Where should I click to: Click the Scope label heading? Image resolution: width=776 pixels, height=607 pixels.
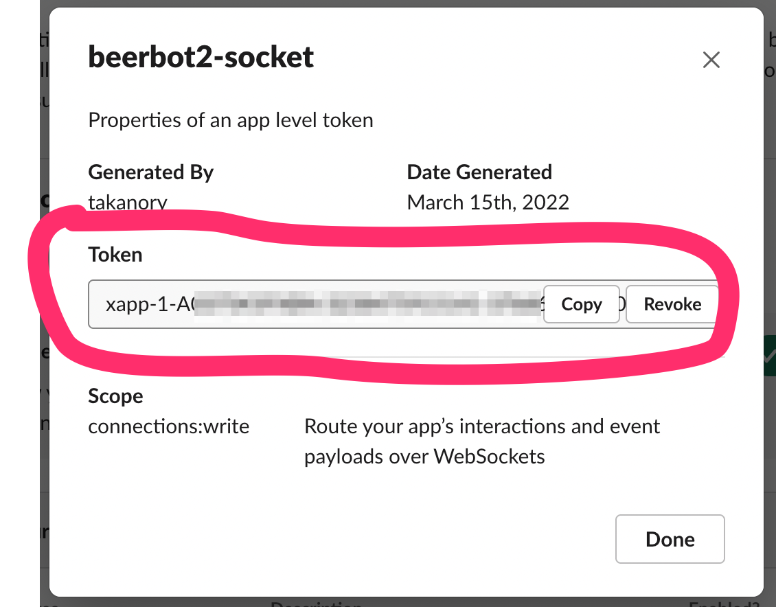coord(115,396)
